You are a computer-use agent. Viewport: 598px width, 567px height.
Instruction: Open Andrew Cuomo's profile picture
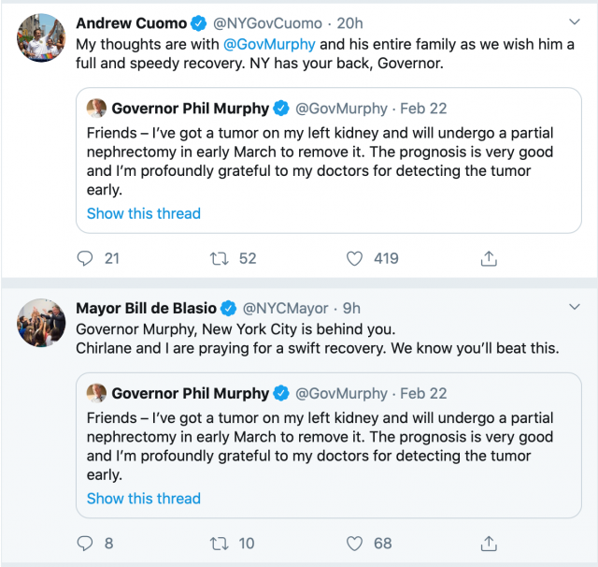(x=39, y=37)
